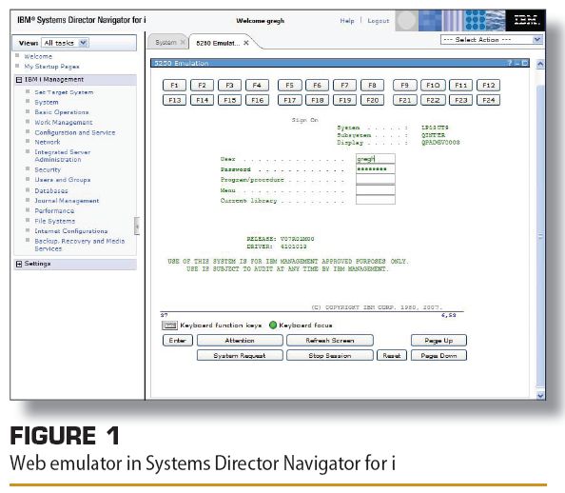Open Configuration and Service
Viewport: 565px width, 493px height.
[x=75, y=132]
